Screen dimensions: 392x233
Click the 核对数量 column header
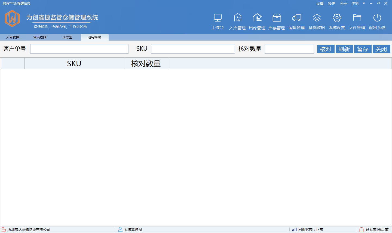[146, 63]
